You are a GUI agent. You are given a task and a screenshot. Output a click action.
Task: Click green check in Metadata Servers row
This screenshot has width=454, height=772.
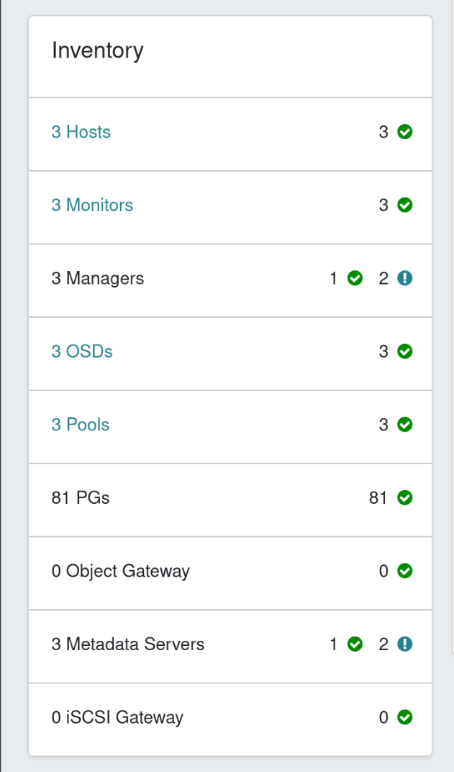[x=355, y=644]
